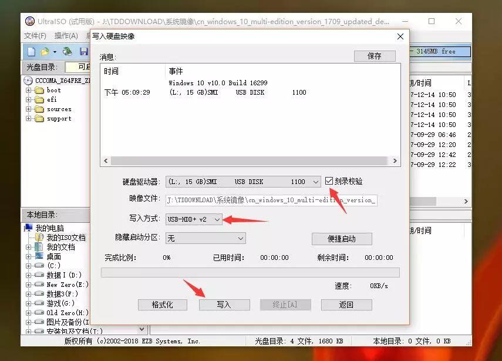This screenshot has height=361, width=502.
Task: Click the Open file toolbar icon
Action: pyautogui.click(x=45, y=51)
